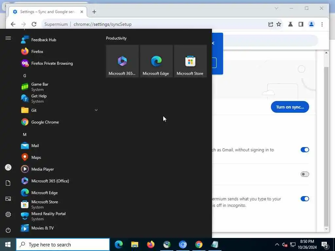Screen dimensions: 335x251
Task: Open Settings gear in Start sidebar
Action: click(8, 214)
